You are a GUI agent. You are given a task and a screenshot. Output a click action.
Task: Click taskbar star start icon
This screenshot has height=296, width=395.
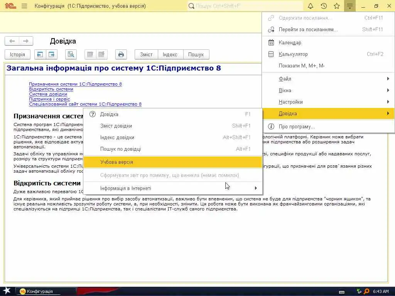[x=7, y=291]
